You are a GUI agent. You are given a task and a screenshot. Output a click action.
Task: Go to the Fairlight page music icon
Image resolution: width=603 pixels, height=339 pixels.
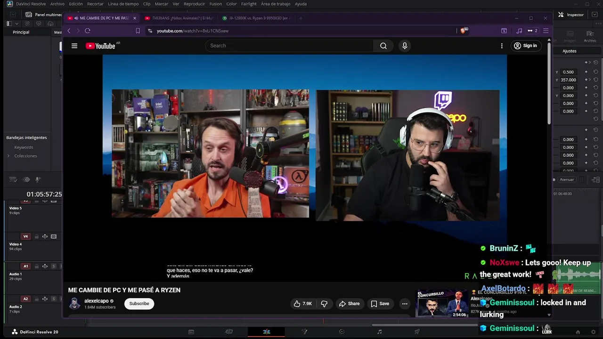[x=380, y=332]
